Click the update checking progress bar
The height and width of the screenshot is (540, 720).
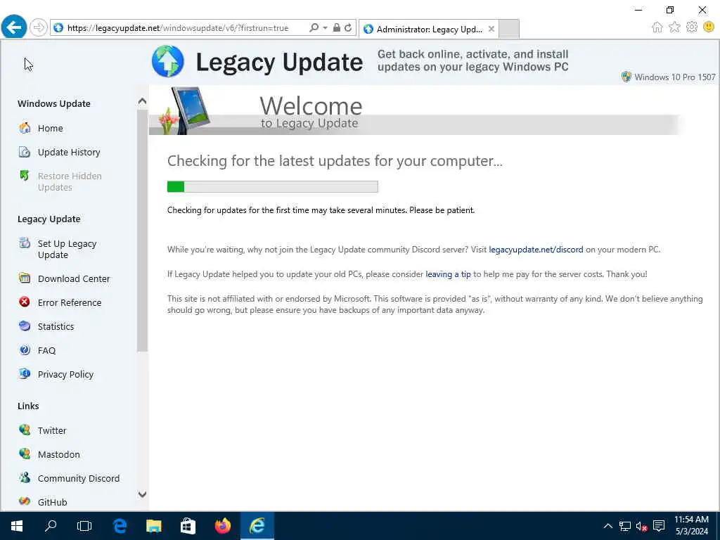click(272, 186)
